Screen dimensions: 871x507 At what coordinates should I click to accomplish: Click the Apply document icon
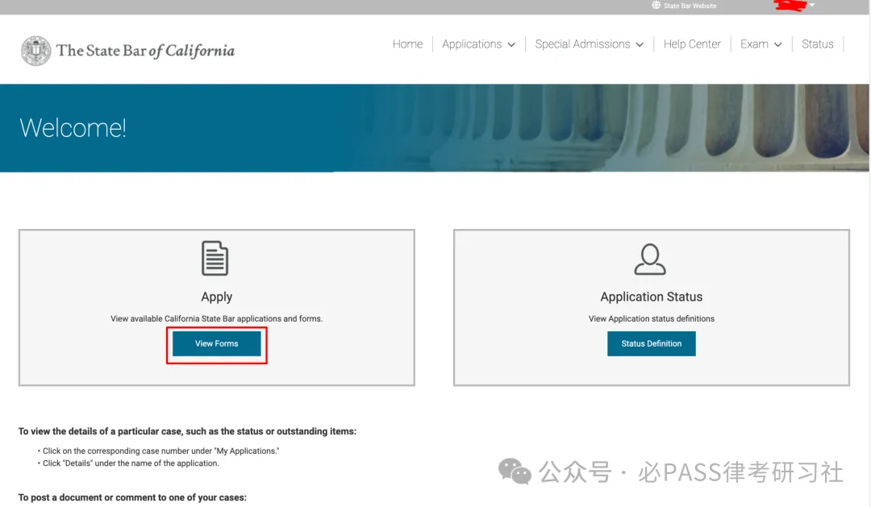pyautogui.click(x=215, y=258)
